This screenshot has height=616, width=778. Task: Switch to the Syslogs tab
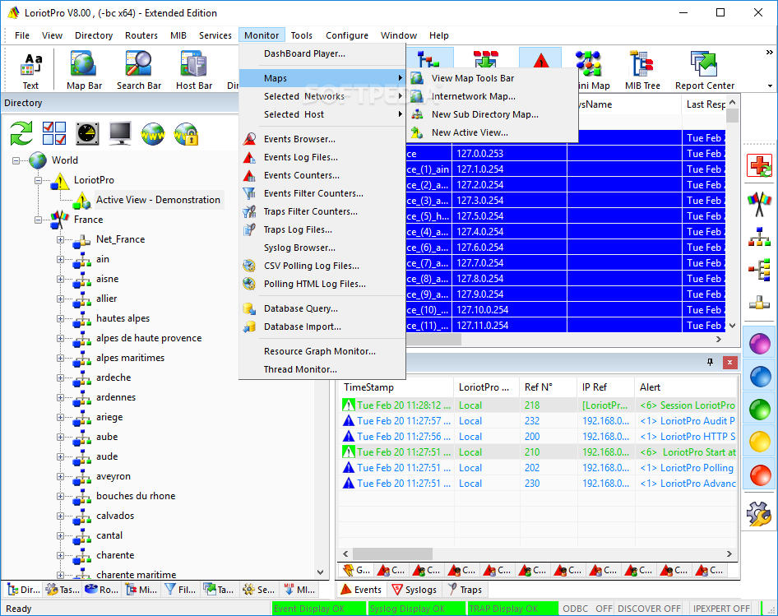pyautogui.click(x=414, y=589)
